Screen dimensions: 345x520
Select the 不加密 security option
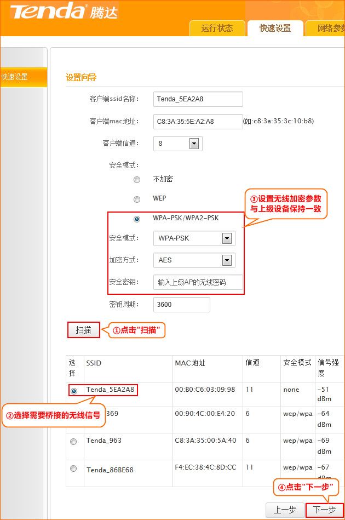137,180
